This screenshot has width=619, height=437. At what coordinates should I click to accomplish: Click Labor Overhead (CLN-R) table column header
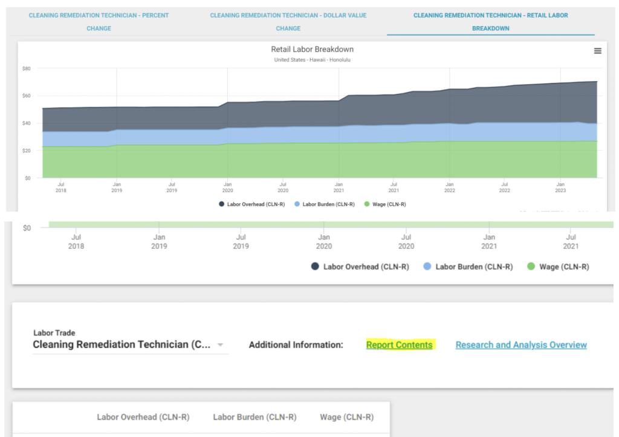[143, 417]
